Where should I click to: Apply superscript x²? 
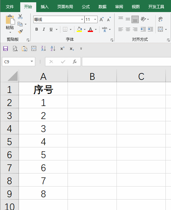tap(62, 49)
